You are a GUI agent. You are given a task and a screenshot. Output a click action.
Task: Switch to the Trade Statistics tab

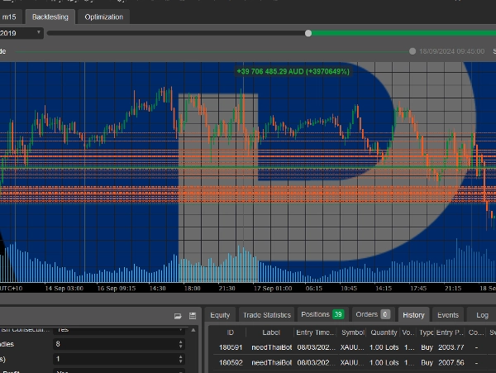[x=265, y=315]
